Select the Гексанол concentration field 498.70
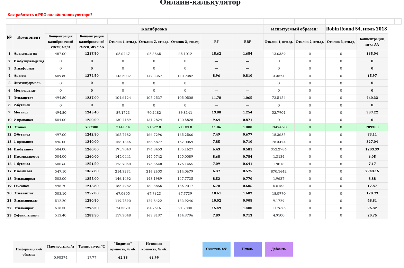The width and height of the screenshot is (404, 268). 61,186
